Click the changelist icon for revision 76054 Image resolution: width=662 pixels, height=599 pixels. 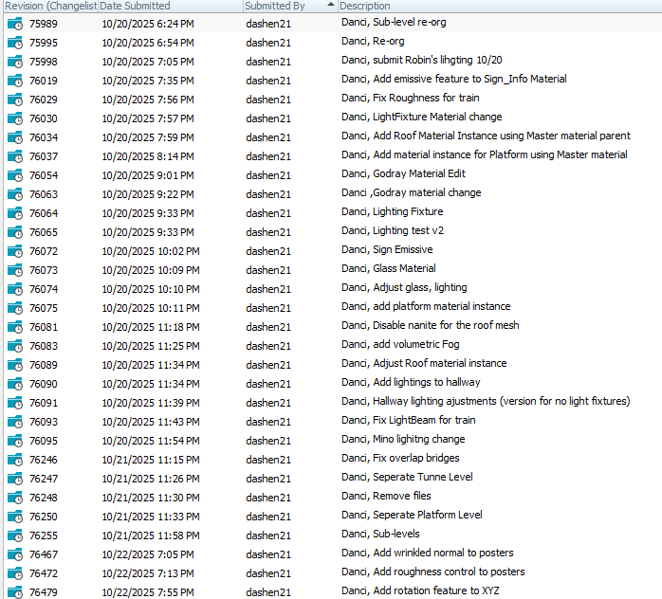tap(15, 175)
